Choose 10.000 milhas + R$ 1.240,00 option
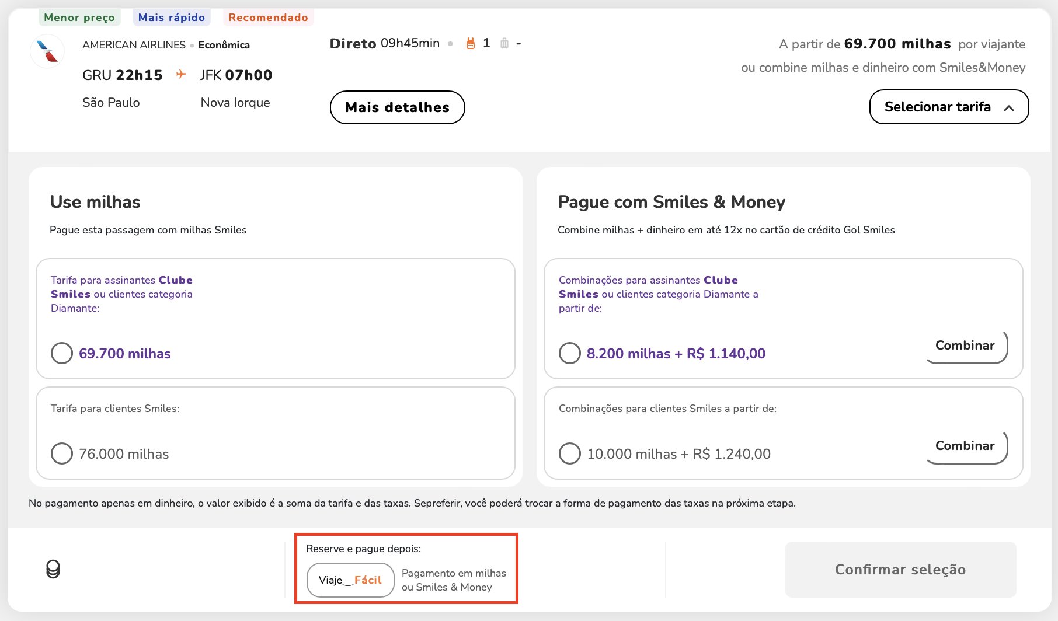The height and width of the screenshot is (621, 1058). 570,453
